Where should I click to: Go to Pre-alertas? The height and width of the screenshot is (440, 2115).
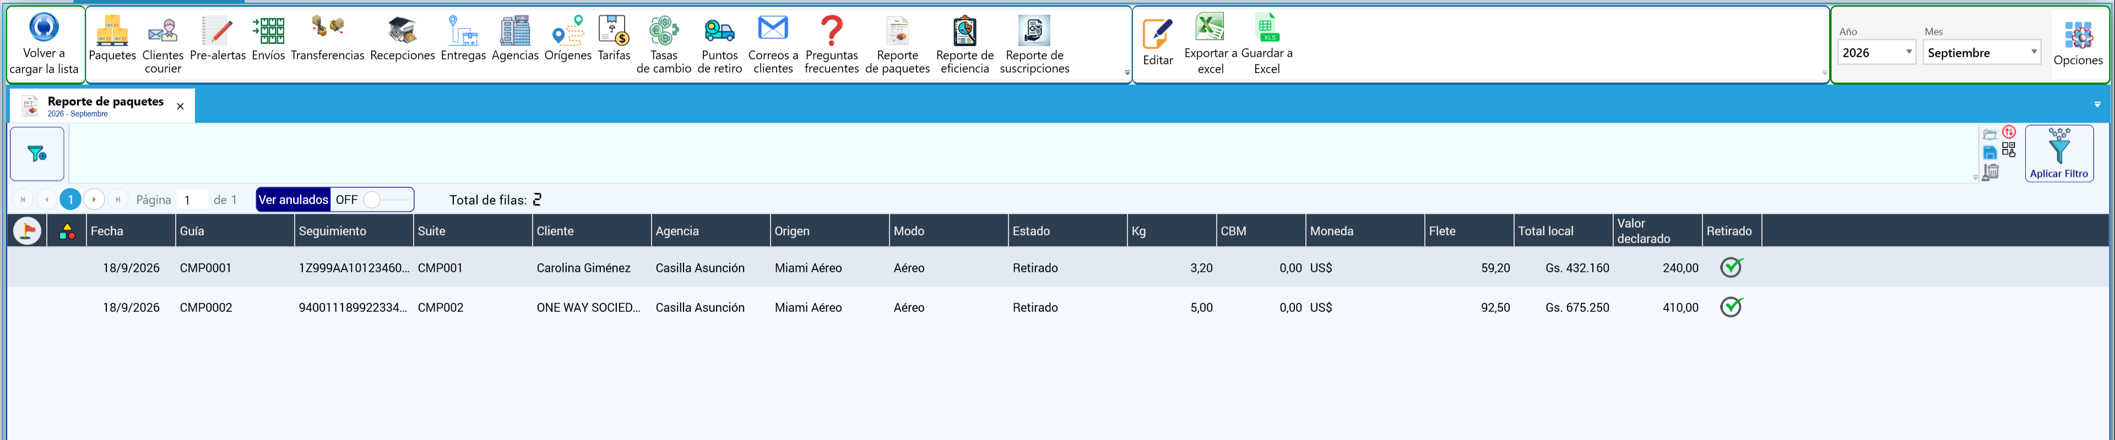point(218,38)
